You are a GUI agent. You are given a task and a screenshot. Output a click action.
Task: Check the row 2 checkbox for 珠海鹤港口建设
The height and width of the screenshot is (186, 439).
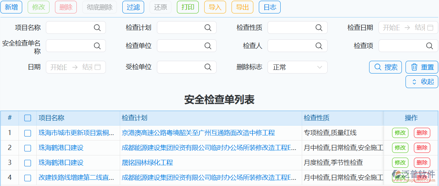point(28,148)
